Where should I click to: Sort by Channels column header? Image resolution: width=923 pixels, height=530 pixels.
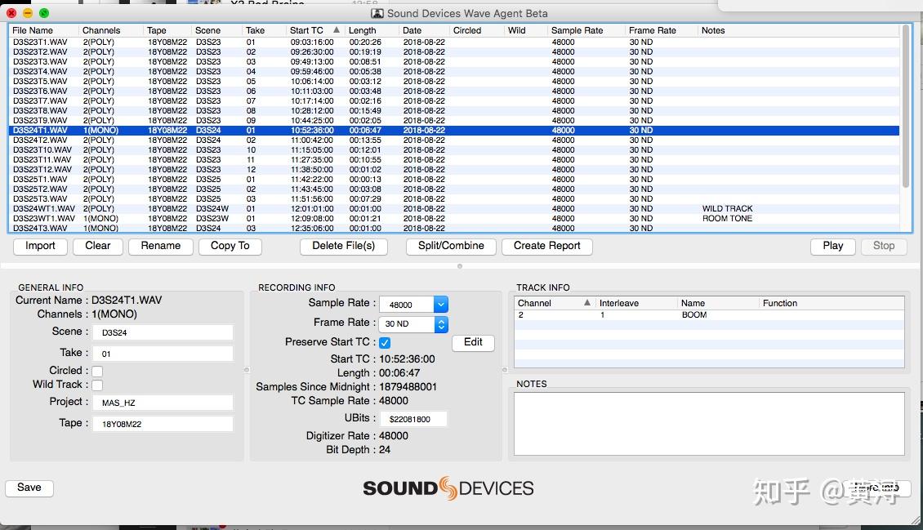click(x=110, y=30)
